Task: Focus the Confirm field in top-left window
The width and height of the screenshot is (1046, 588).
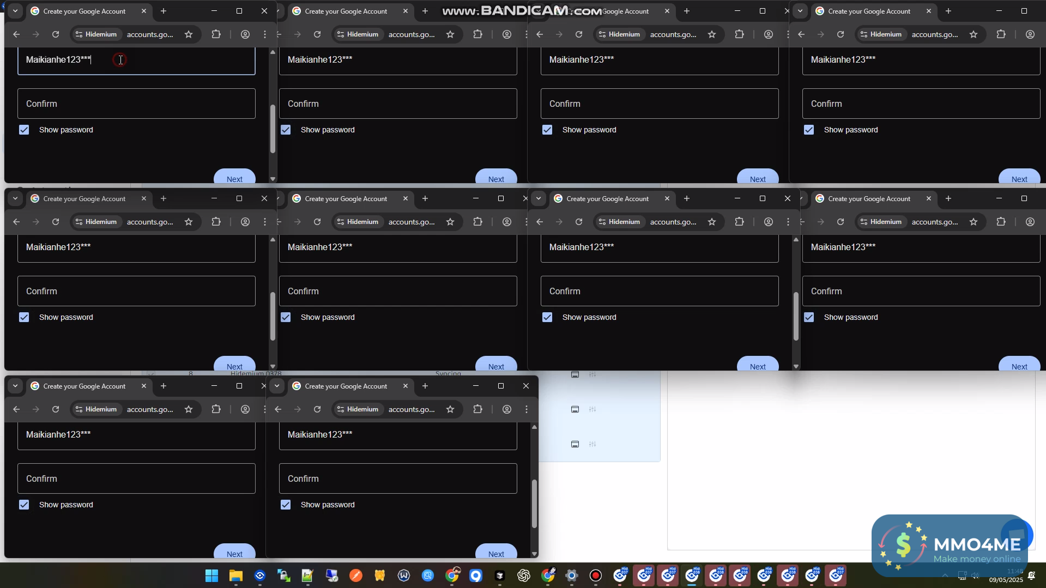Action: [x=136, y=104]
